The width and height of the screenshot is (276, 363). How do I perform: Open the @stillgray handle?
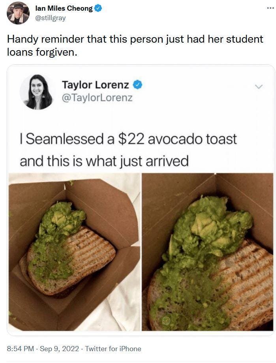[50, 18]
